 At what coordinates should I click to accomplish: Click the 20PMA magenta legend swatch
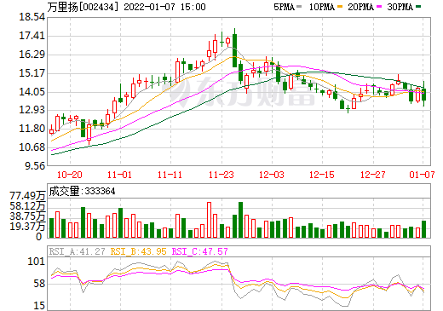pos(379,7)
